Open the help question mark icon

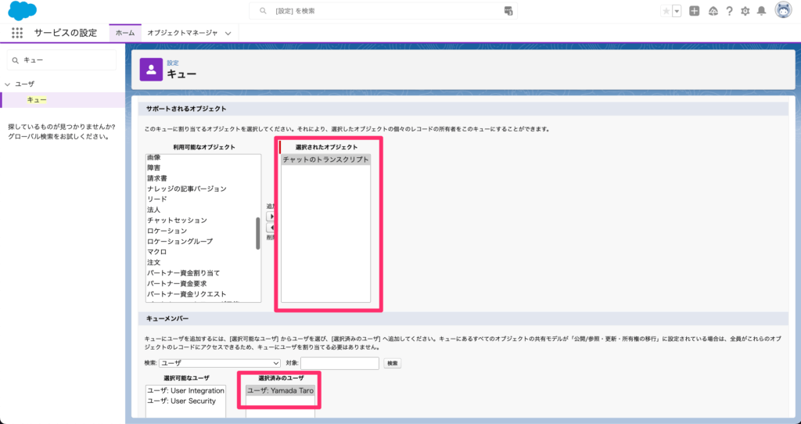click(729, 11)
